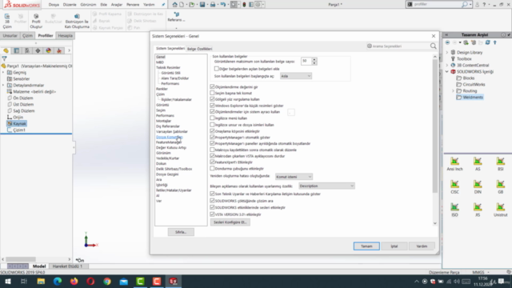512x288 pixels.
Task: Toggle Gölgeli yüz vurgulama kullan checkbox
Action: click(x=212, y=99)
